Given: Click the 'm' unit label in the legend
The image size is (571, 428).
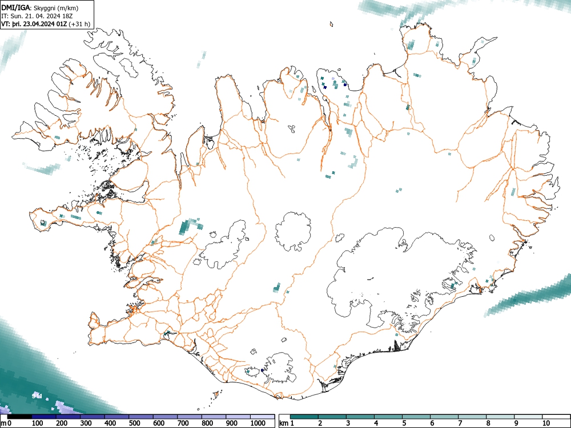Looking at the screenshot, I should click(3, 423).
